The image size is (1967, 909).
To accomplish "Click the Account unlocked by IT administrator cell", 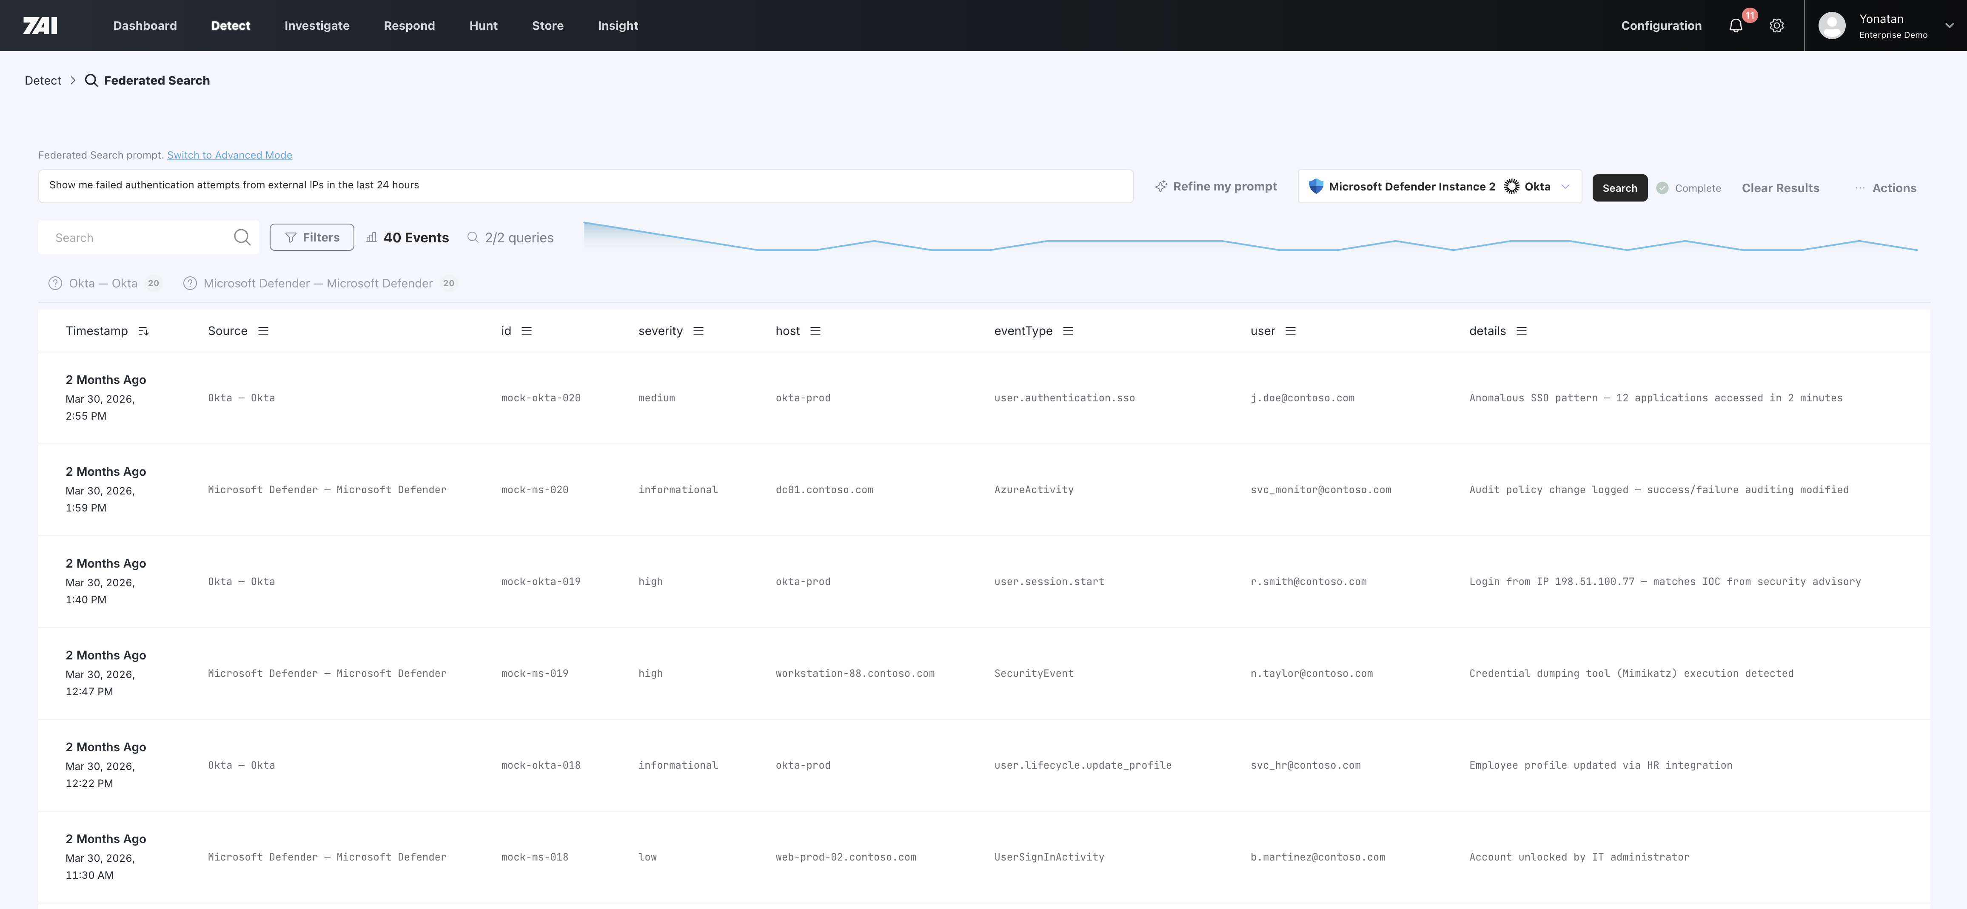I will [1579, 857].
